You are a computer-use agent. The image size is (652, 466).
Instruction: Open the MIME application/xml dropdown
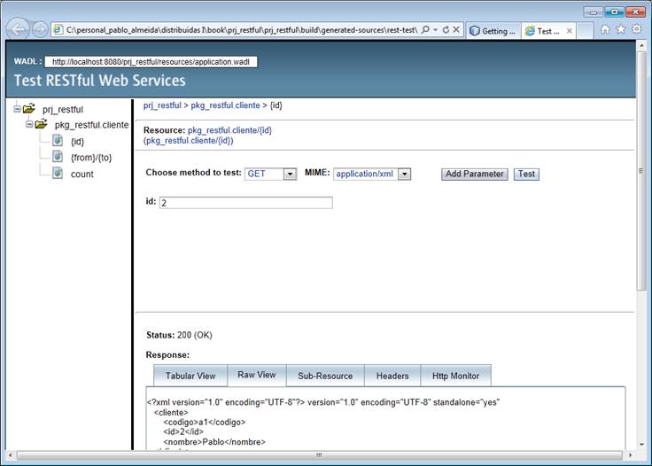click(x=405, y=175)
